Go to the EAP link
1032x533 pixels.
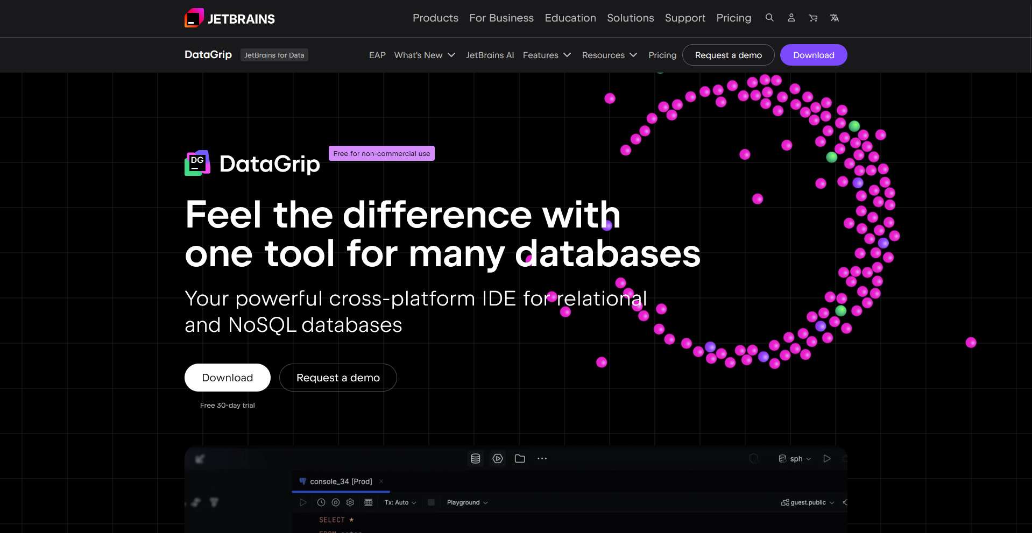point(377,55)
